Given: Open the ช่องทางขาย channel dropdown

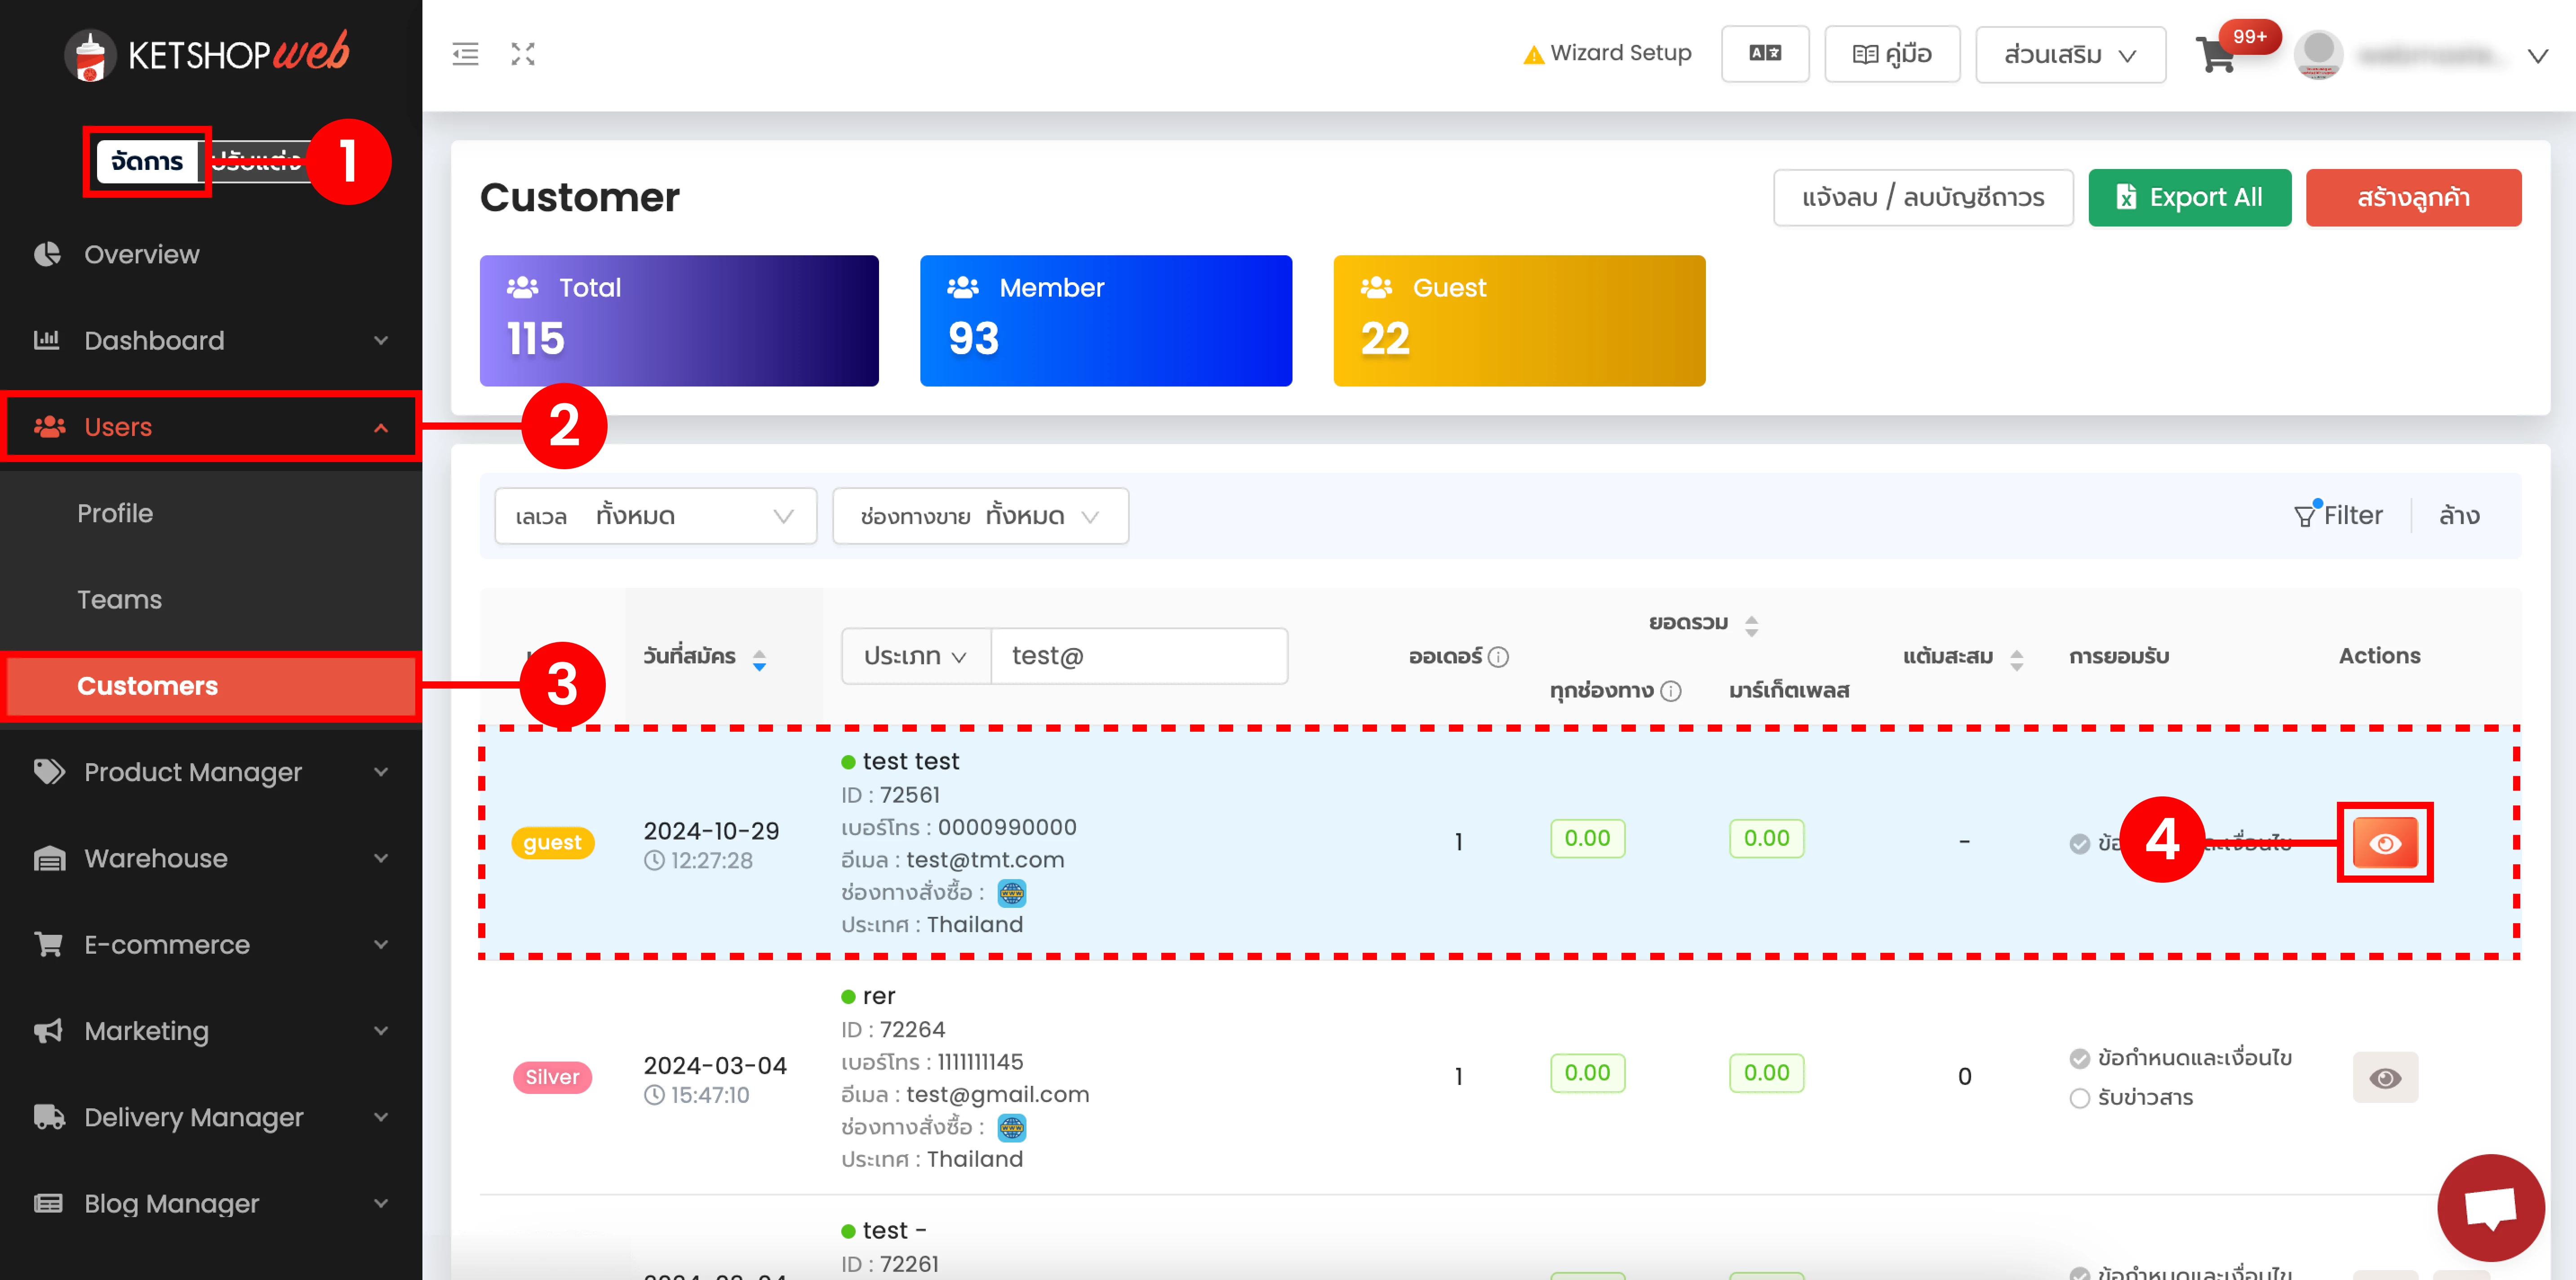Looking at the screenshot, I should [x=980, y=516].
